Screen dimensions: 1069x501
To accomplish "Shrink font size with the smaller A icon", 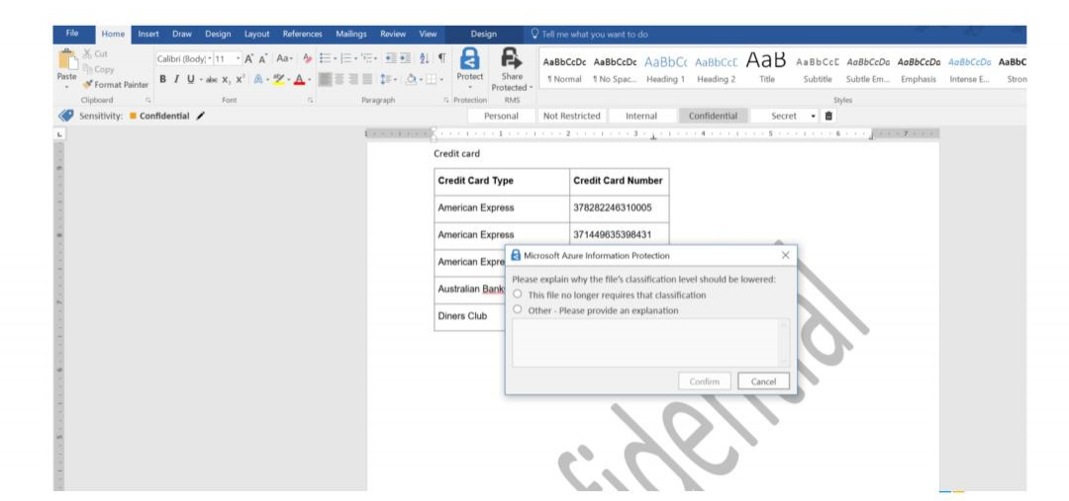I will click(263, 59).
